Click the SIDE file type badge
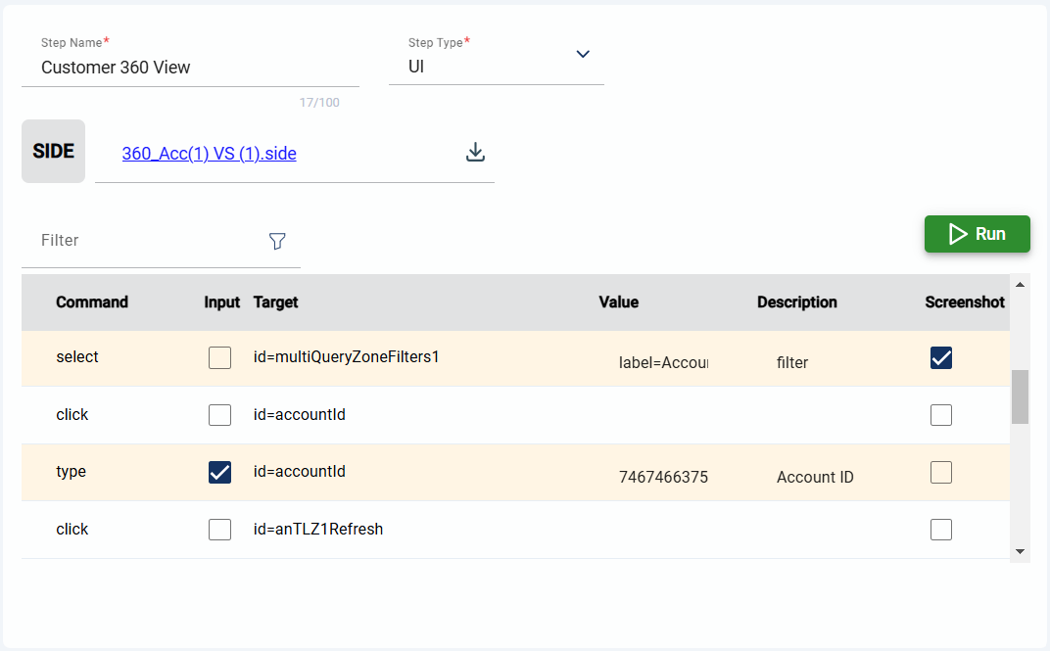The image size is (1050, 651). [x=53, y=152]
